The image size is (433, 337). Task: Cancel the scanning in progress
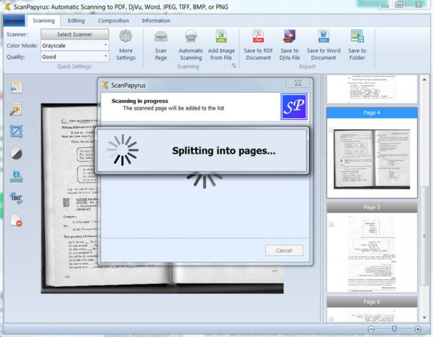click(284, 250)
